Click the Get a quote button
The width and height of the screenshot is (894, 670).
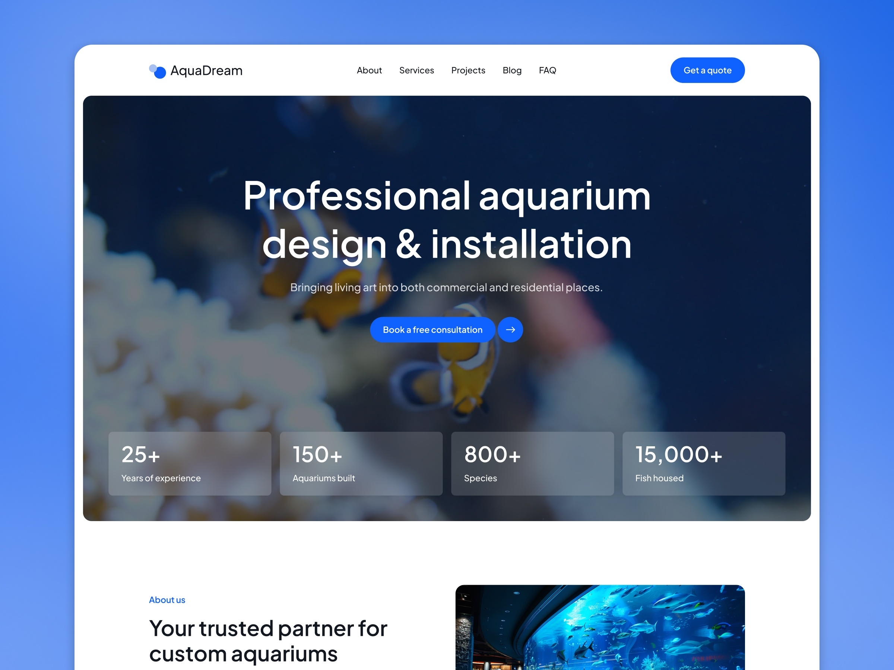(707, 70)
